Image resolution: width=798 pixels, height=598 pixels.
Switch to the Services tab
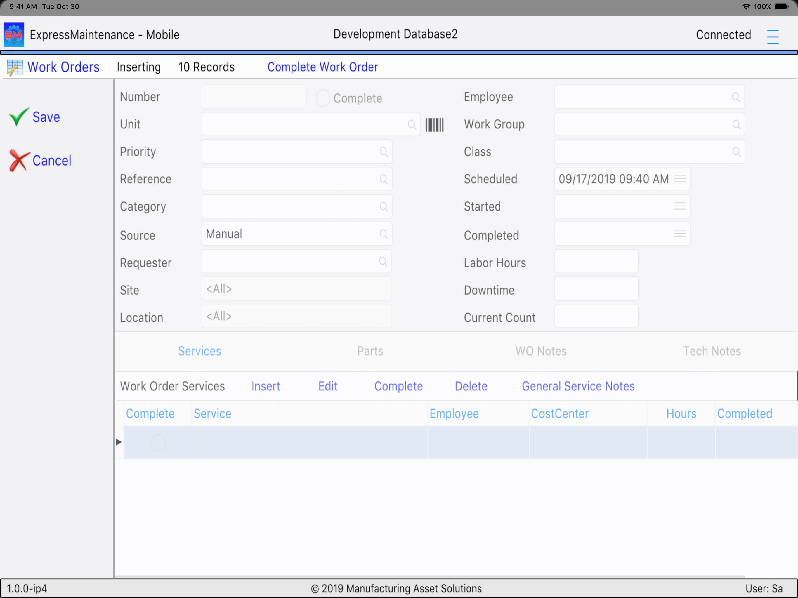(199, 351)
